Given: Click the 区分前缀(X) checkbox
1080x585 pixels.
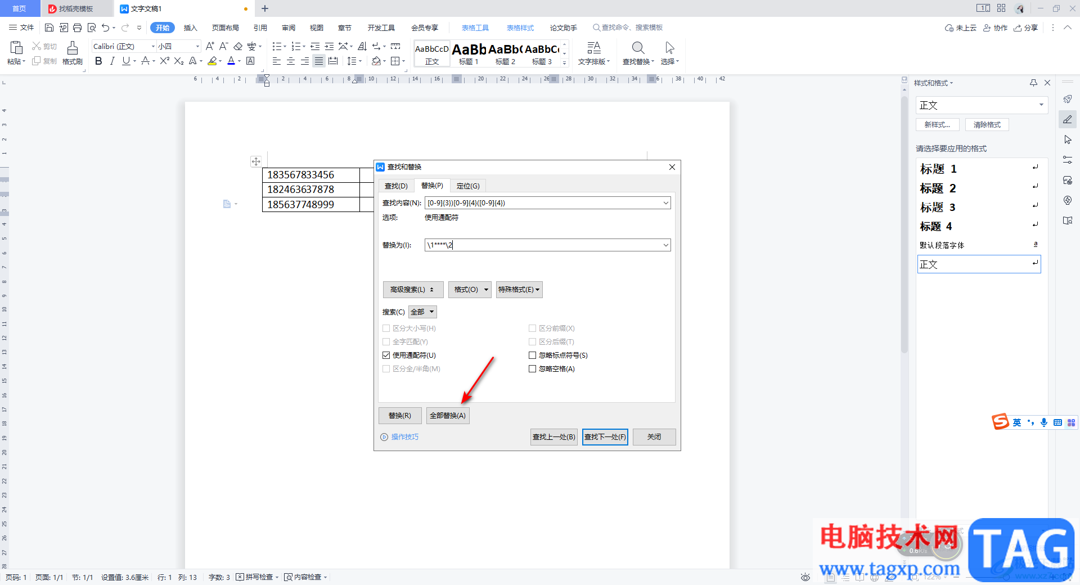Looking at the screenshot, I should pyautogui.click(x=532, y=328).
